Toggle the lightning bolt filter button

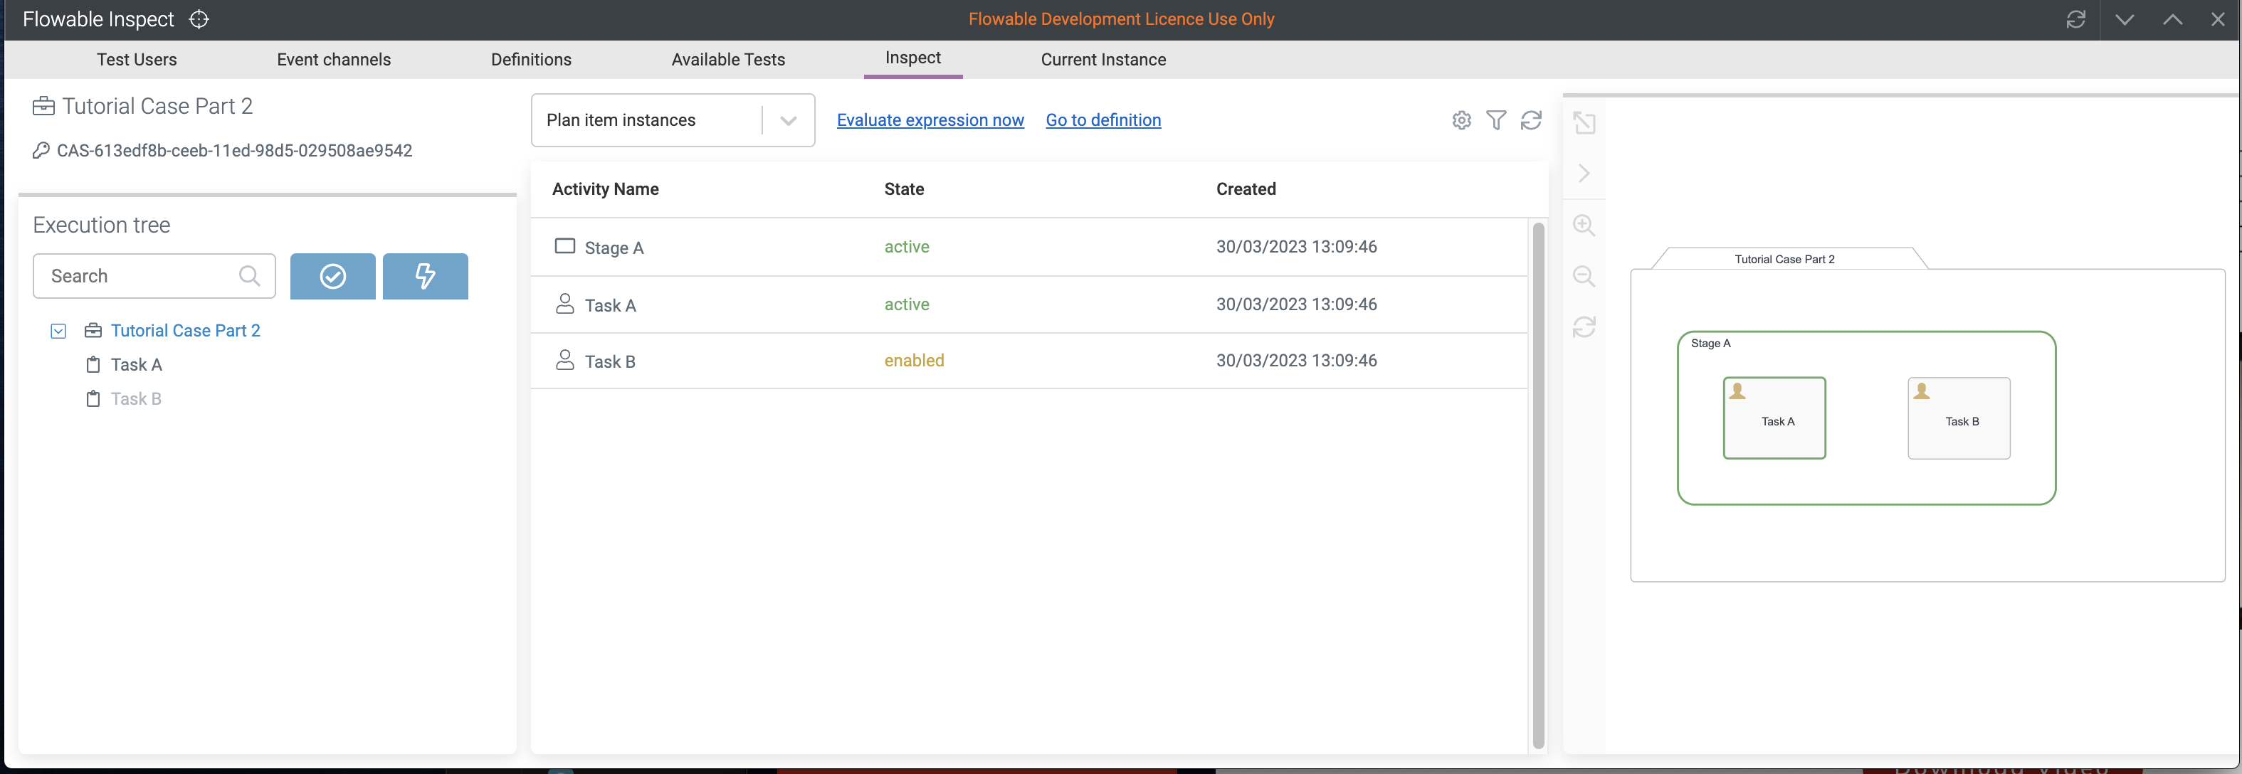click(x=425, y=277)
